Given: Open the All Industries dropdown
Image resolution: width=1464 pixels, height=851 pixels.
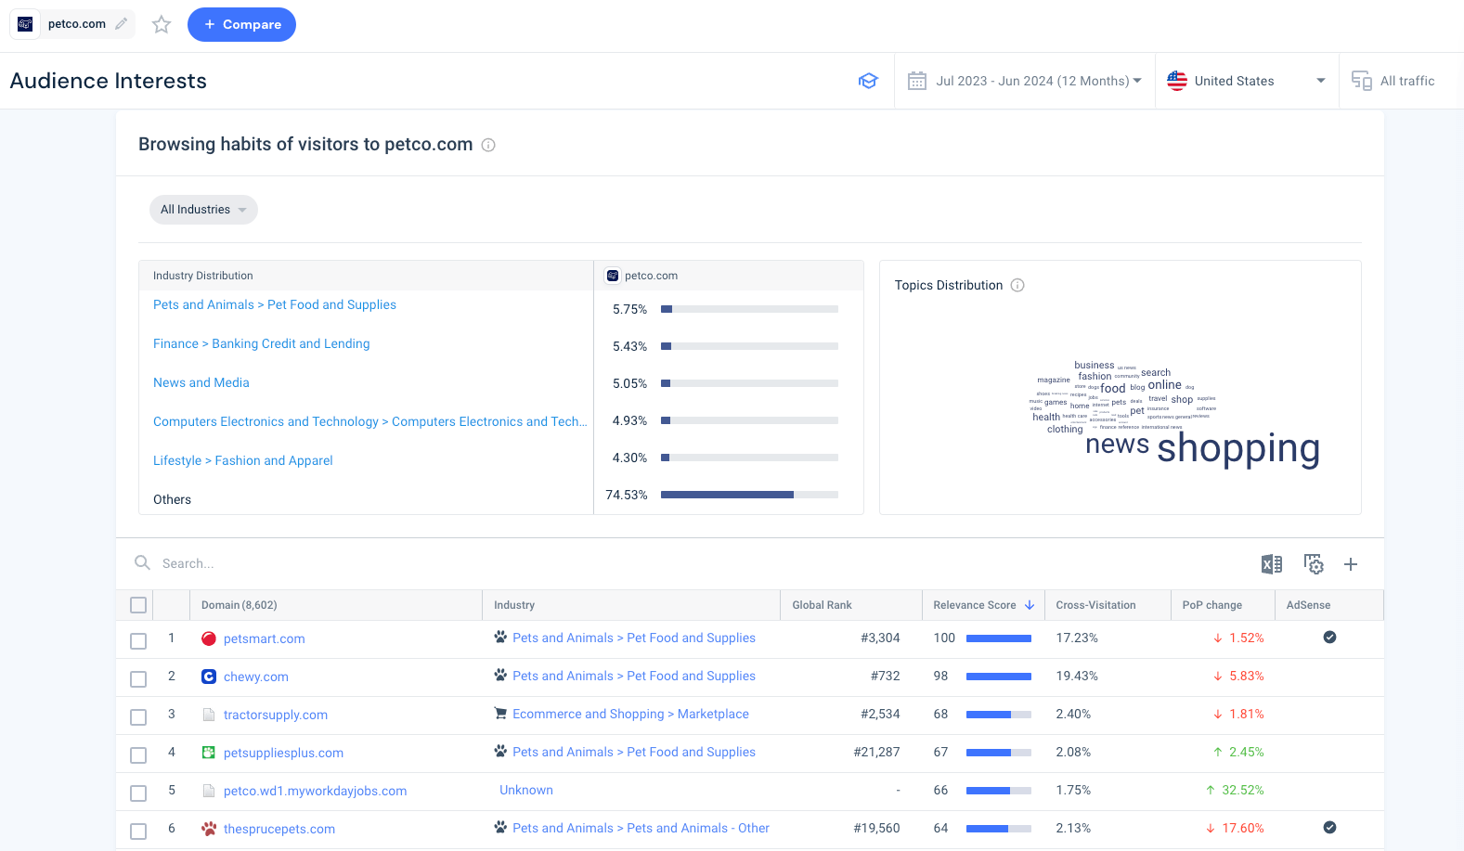Looking at the screenshot, I should [203, 210].
